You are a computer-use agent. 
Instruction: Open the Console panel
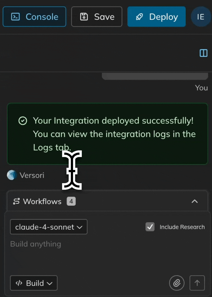click(34, 17)
